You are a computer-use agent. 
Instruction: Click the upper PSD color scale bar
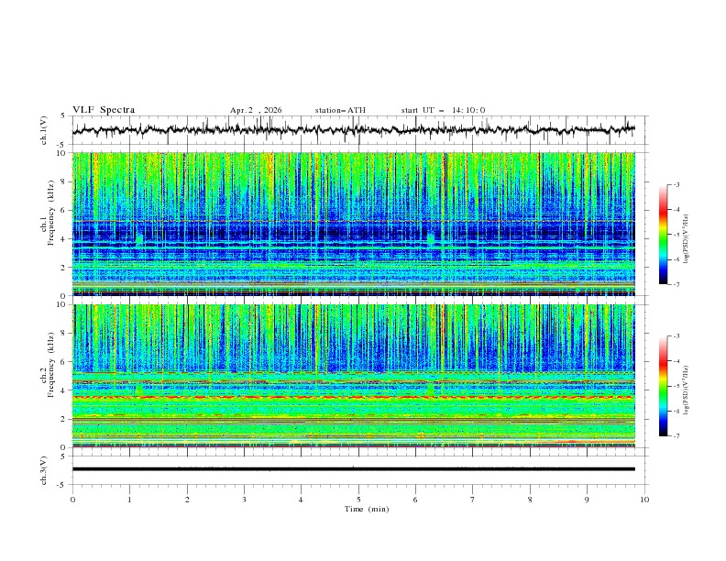click(663, 234)
